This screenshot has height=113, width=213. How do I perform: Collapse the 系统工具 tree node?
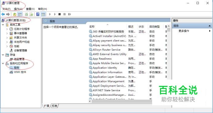pos(3,25)
